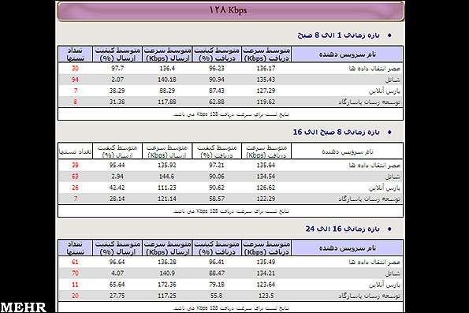Click the value 65.64
The width and height of the screenshot is (469, 313).
117,285
